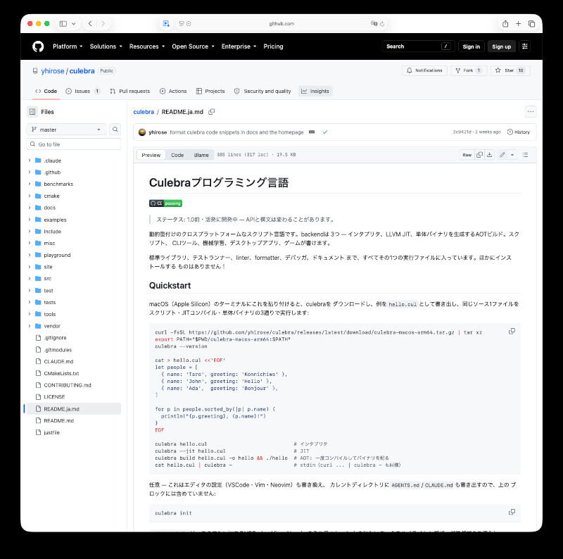The width and height of the screenshot is (563, 559).
Task: Open README.md in file tree
Action: coord(58,421)
